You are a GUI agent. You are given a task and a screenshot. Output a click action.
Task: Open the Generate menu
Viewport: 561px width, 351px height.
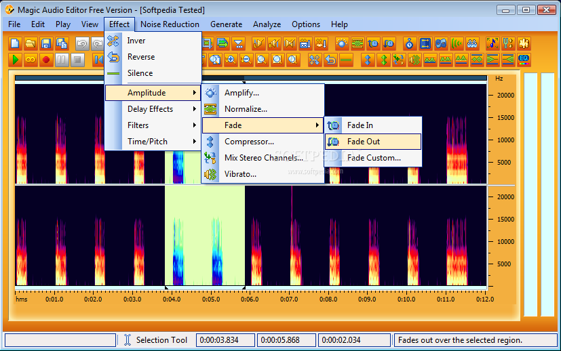point(226,24)
